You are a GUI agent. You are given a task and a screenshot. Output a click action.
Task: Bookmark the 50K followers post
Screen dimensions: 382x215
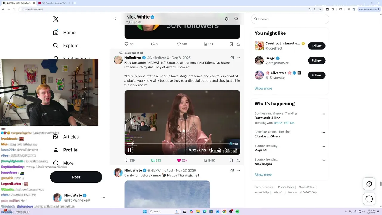point(231,44)
